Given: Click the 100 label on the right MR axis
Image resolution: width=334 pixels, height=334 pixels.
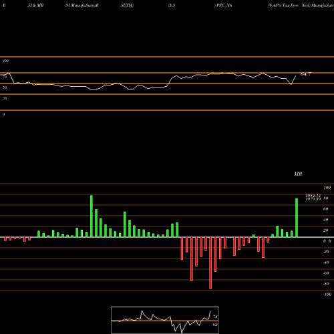Looking at the screenshot, I should point(327,188).
